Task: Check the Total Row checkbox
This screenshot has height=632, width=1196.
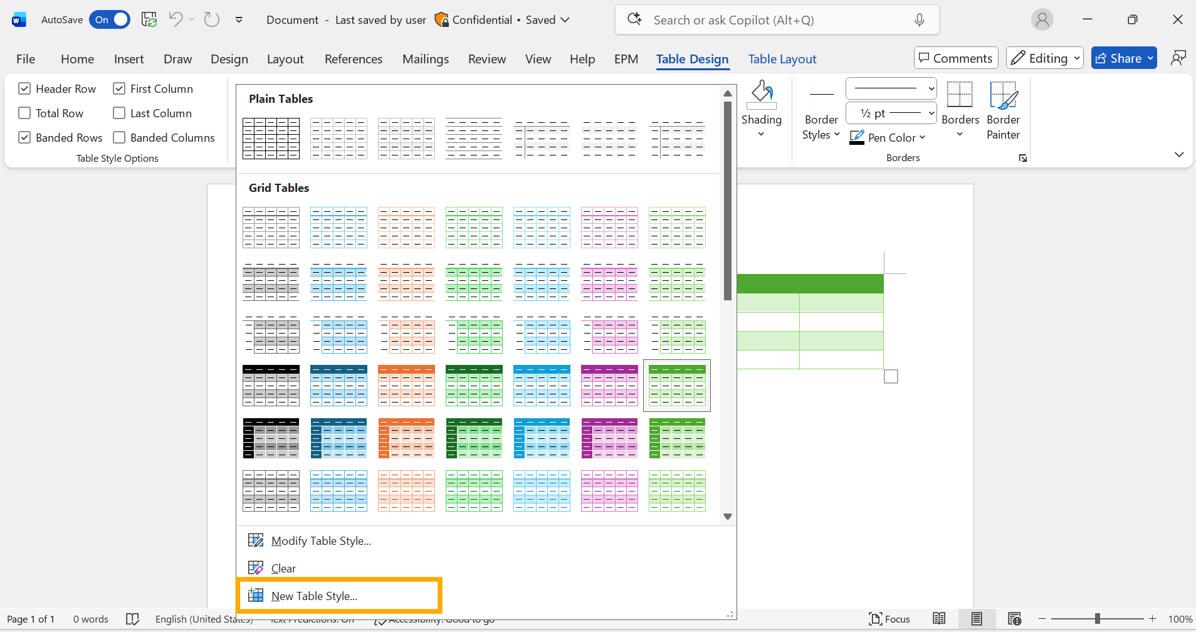Action: [24, 113]
